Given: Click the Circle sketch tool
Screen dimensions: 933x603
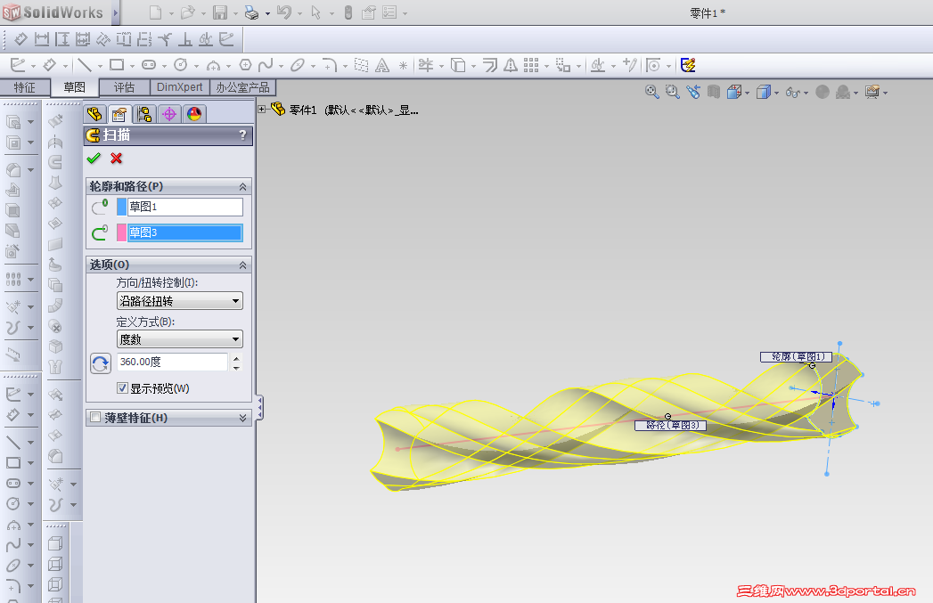Looking at the screenshot, I should (181, 65).
